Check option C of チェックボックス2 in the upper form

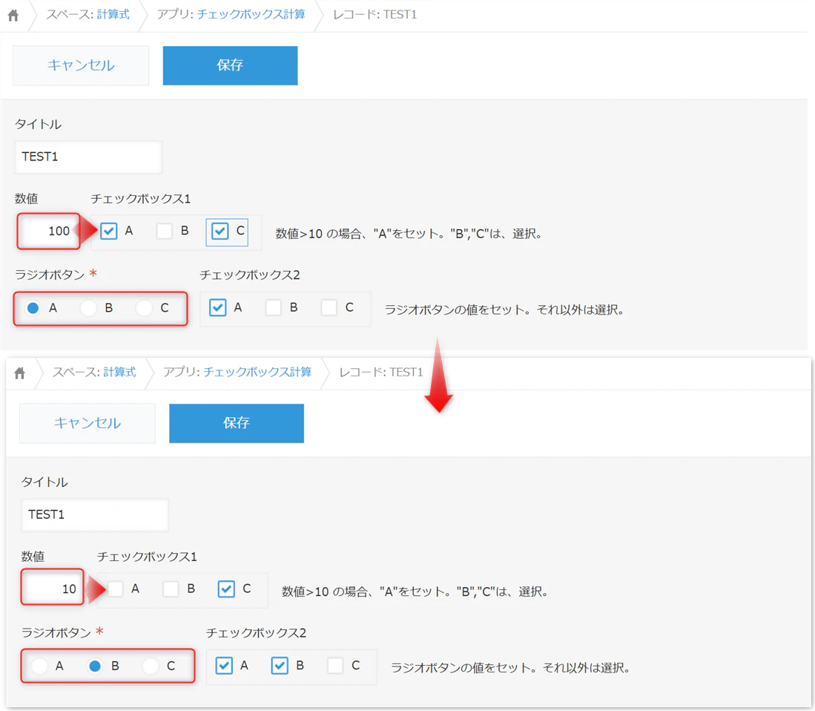coord(329,308)
